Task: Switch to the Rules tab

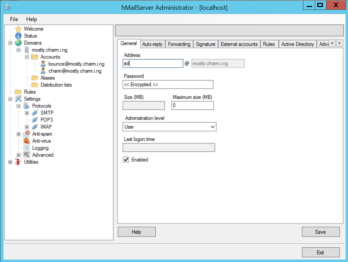Action: tap(269, 44)
